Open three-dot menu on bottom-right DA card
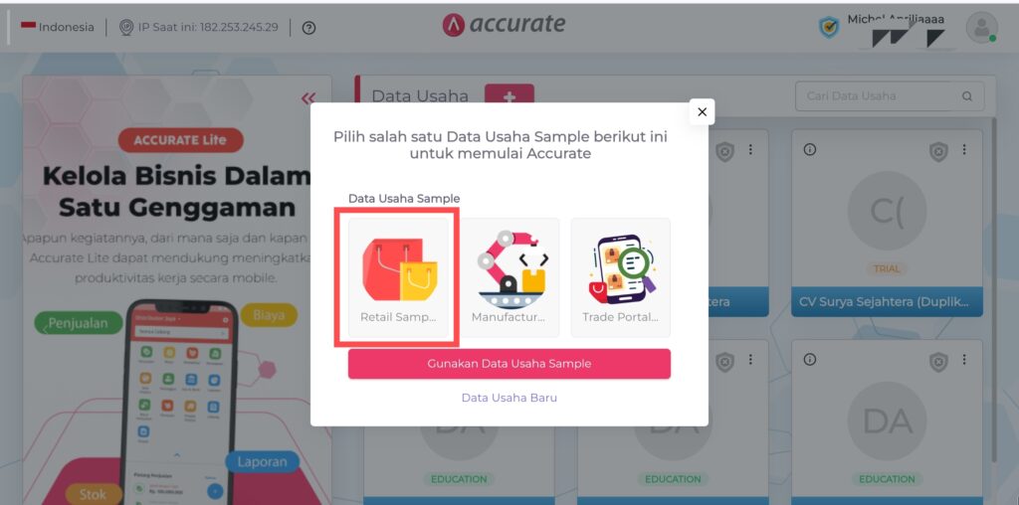Viewport: 1019px width, 505px height. [x=964, y=360]
